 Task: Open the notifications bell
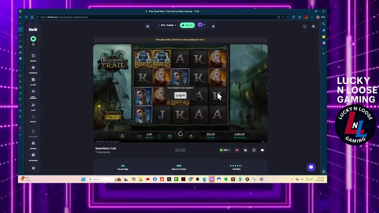pos(213,26)
